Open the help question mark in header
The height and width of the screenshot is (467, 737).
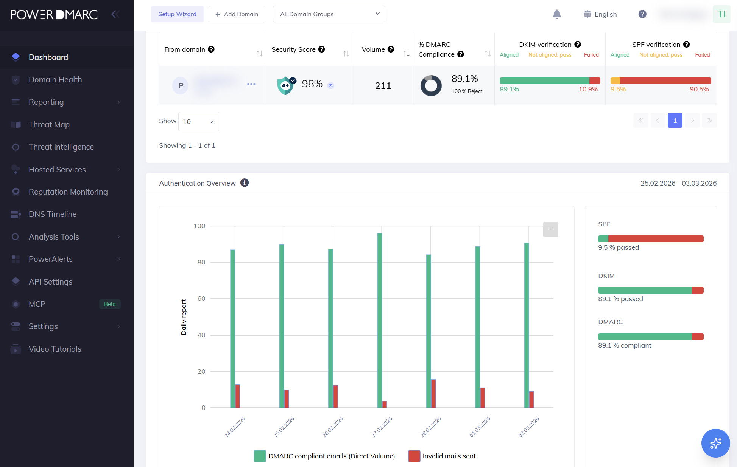(642, 14)
